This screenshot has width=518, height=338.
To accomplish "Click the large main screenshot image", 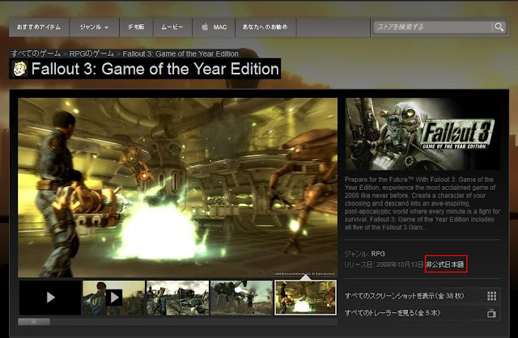I will click(178, 188).
